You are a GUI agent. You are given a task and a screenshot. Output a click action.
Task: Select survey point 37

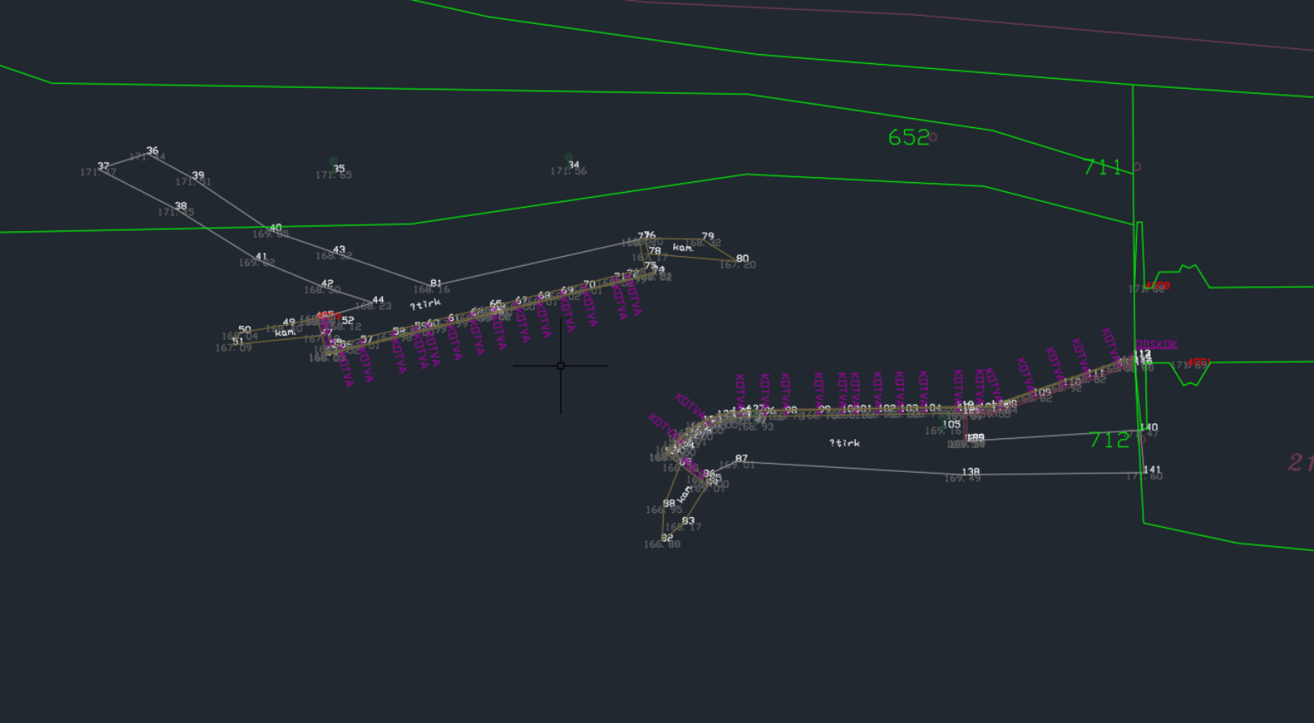pos(103,166)
